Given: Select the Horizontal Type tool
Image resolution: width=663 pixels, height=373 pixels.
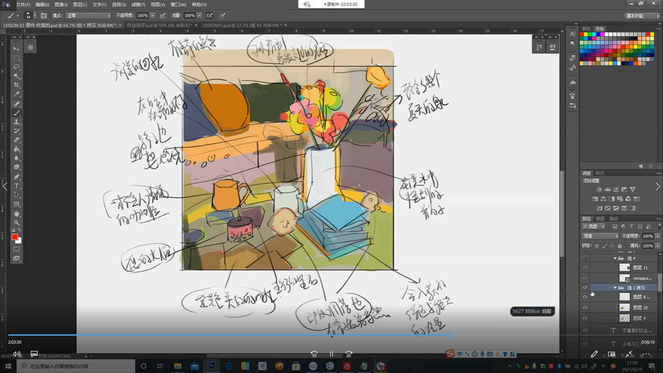Looking at the screenshot, I should tap(16, 186).
